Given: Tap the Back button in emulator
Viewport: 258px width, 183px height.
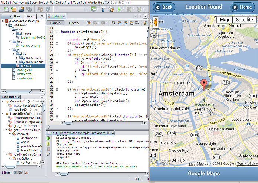Looking at the screenshot, I should pos(164,7).
